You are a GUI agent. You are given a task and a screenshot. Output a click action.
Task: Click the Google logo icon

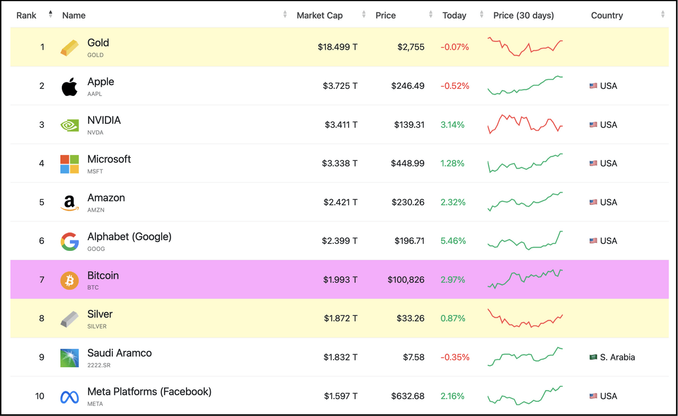69,241
